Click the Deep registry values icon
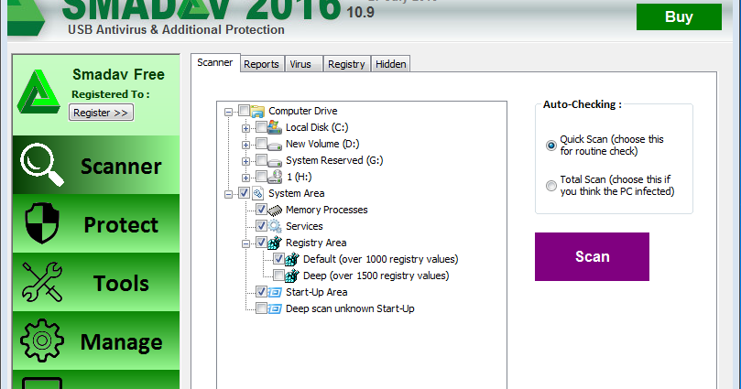Viewport: 741px width, 389px height. point(292,276)
